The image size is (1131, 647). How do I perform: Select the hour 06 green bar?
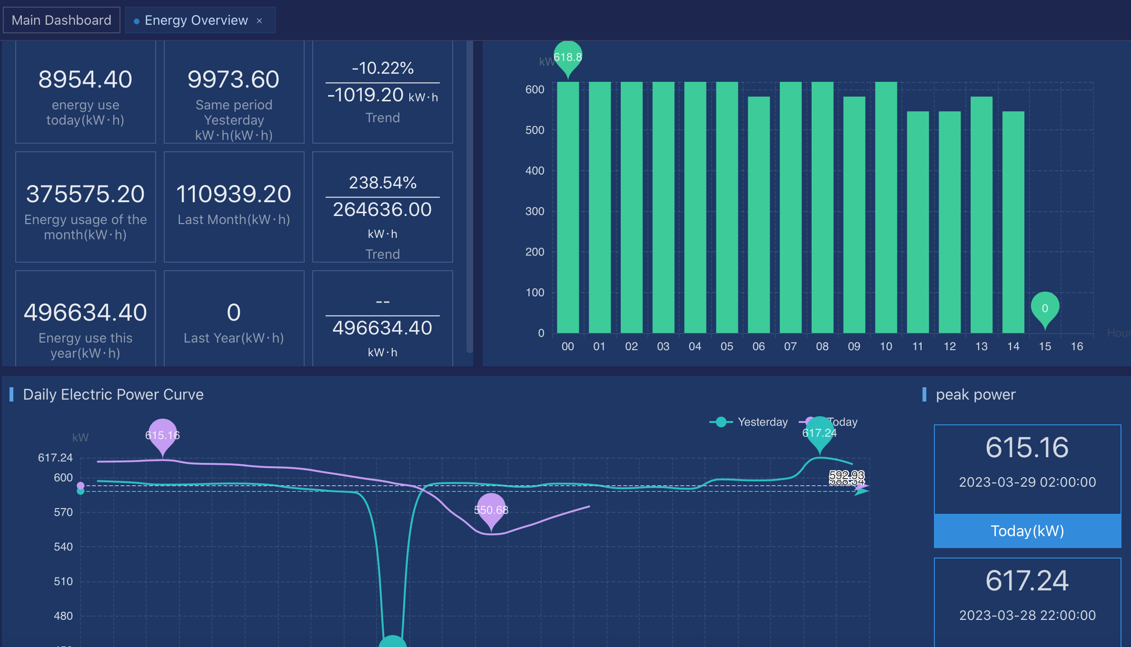click(759, 215)
